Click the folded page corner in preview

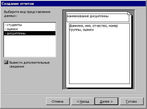(x=129, y=13)
